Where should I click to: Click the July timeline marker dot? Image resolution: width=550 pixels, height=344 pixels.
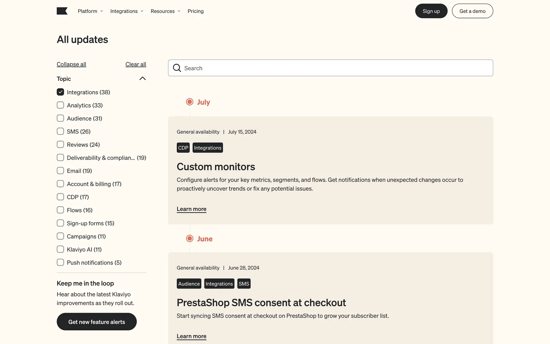pos(190,102)
